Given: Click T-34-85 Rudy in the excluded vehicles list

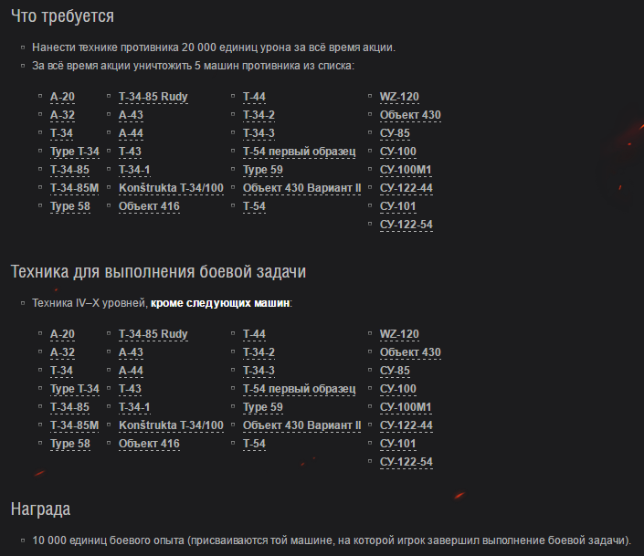Looking at the screenshot, I should (x=153, y=334).
